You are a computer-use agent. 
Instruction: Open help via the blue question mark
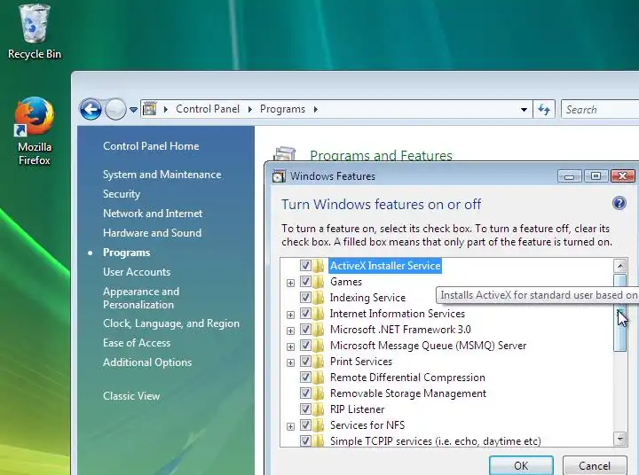point(619,203)
